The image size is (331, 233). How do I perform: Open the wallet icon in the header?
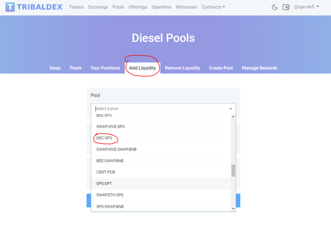[286, 7]
